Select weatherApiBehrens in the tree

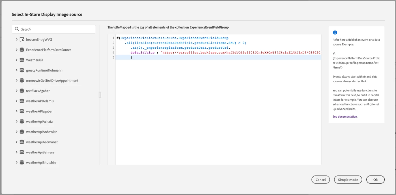[x=40, y=152]
